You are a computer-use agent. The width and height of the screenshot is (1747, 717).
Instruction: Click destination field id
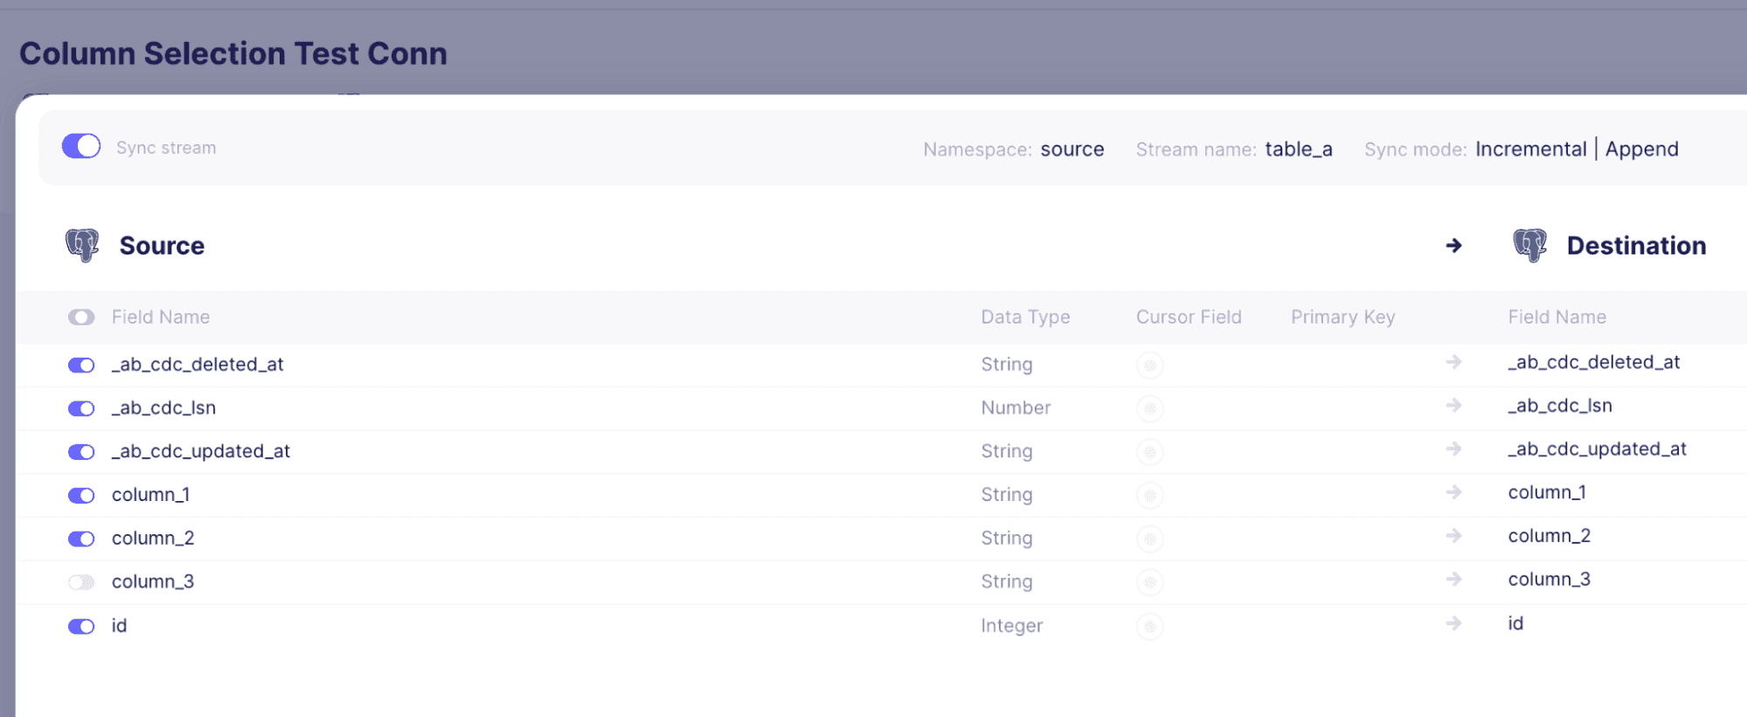1515,623
